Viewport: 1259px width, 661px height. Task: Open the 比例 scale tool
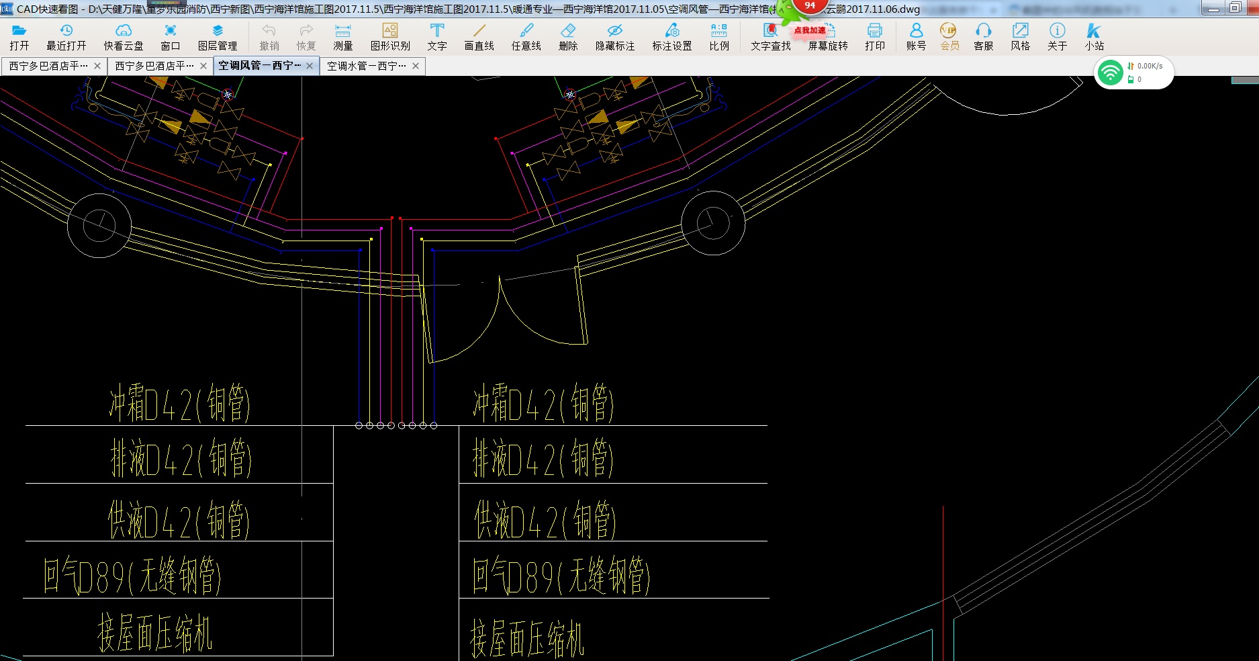719,37
